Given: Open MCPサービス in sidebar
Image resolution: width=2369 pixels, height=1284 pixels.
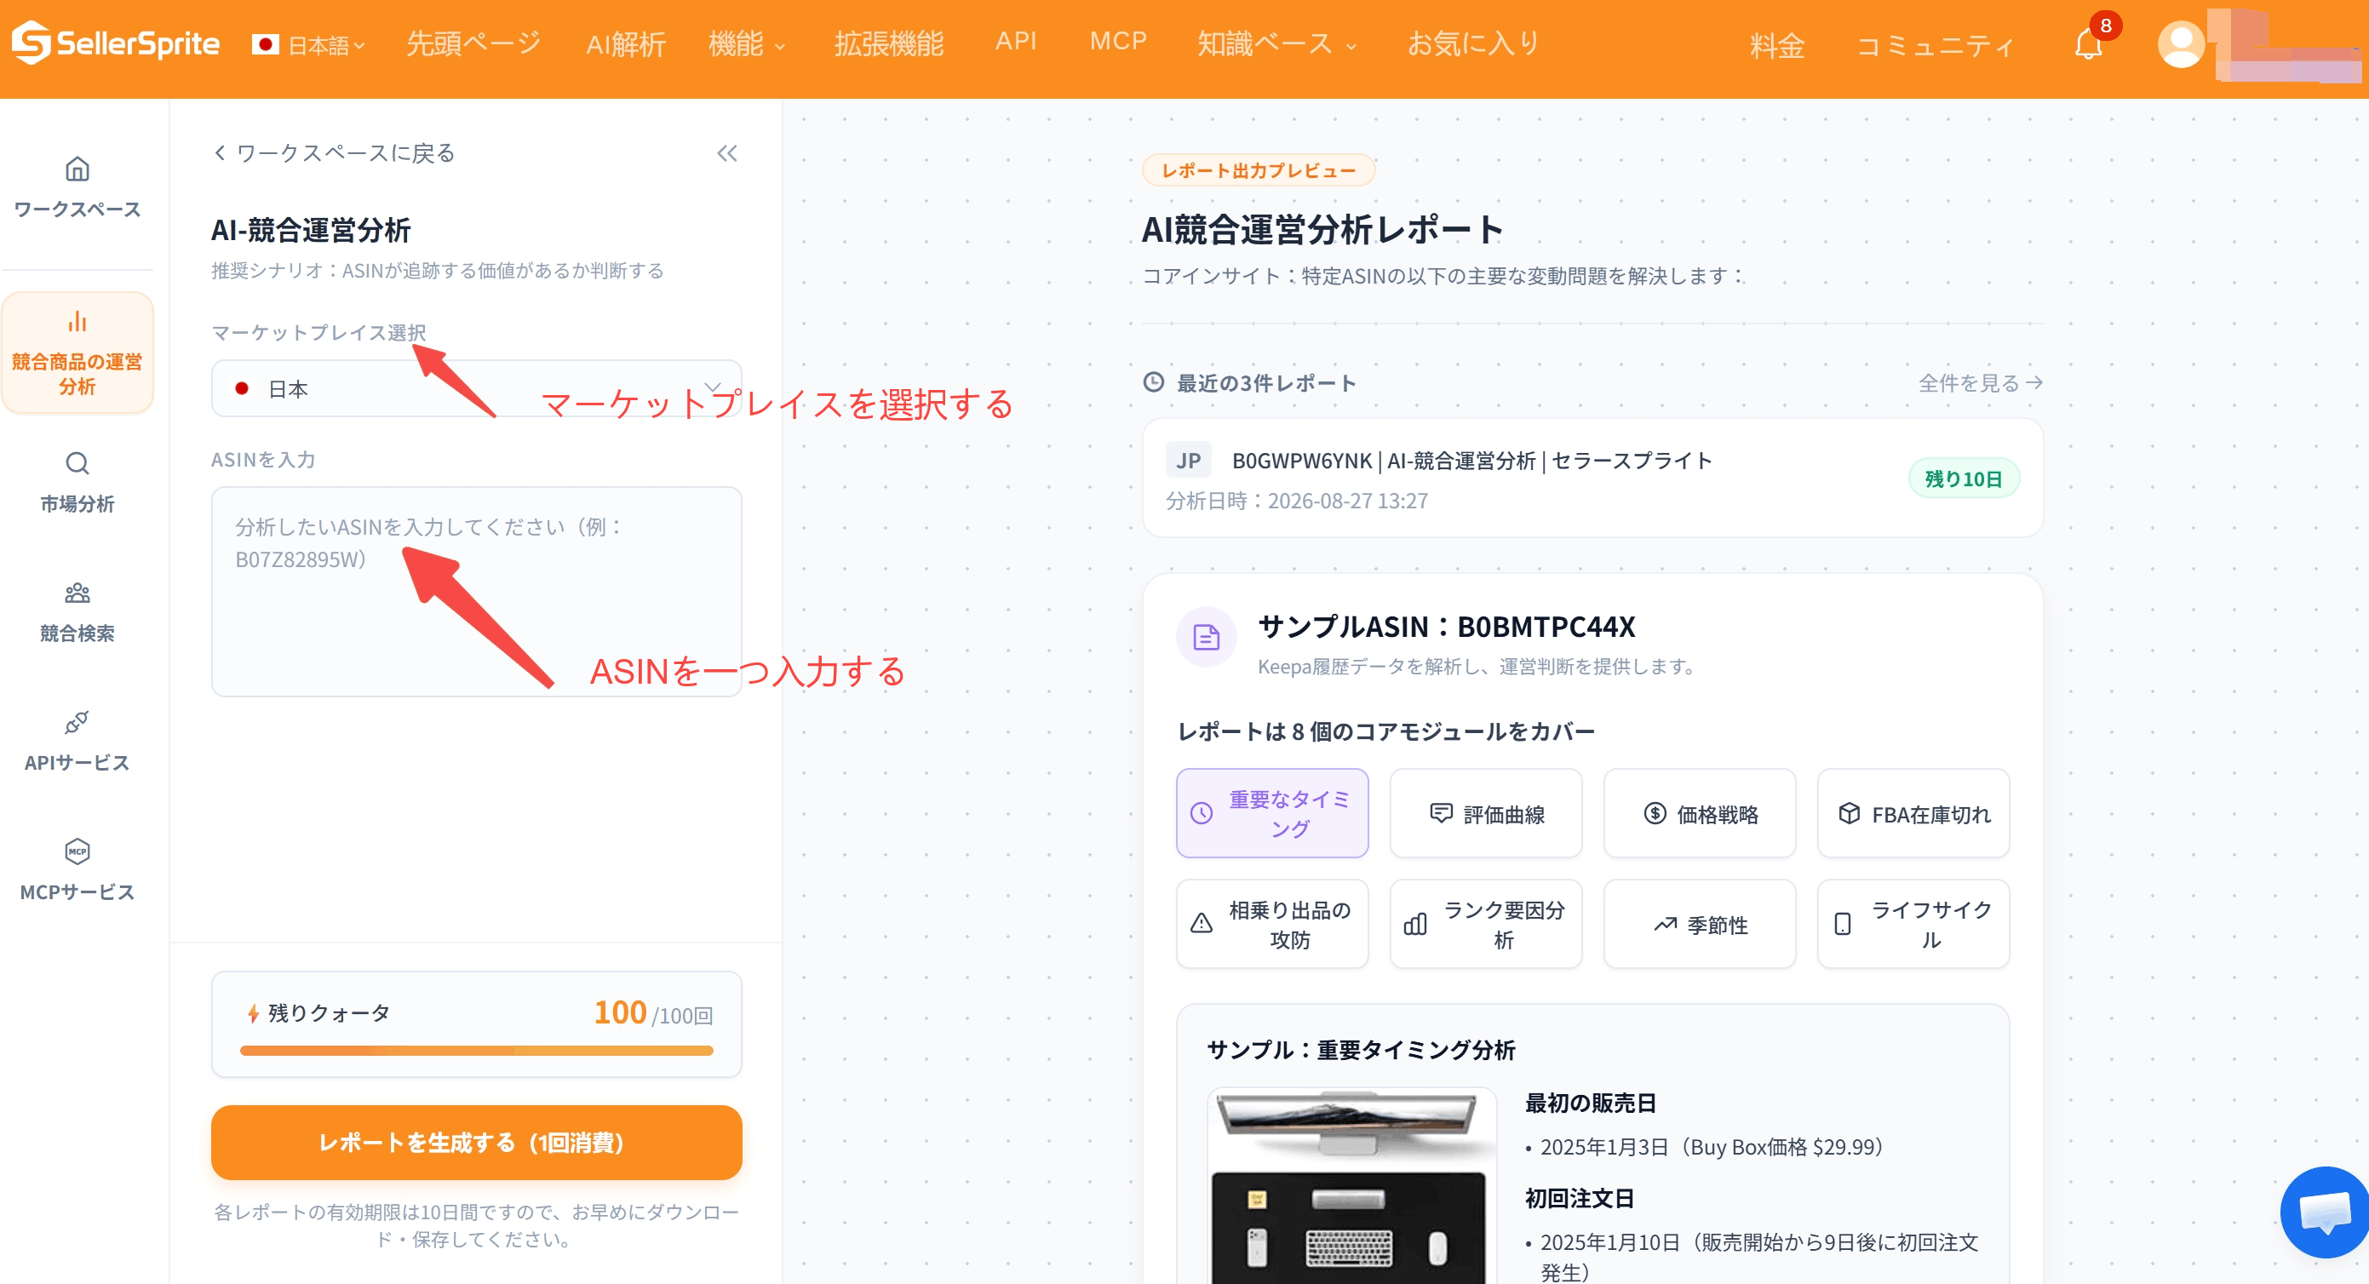Looking at the screenshot, I should [77, 870].
